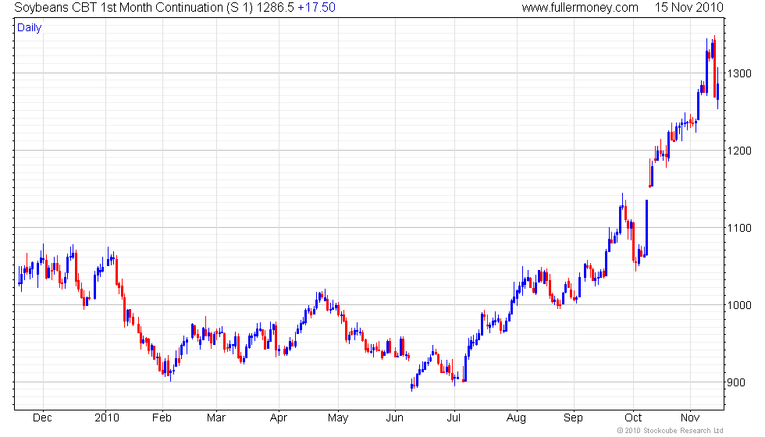The image size is (765, 437).
Task: Open the www.fullermoney.com link text
Action: 580,8
